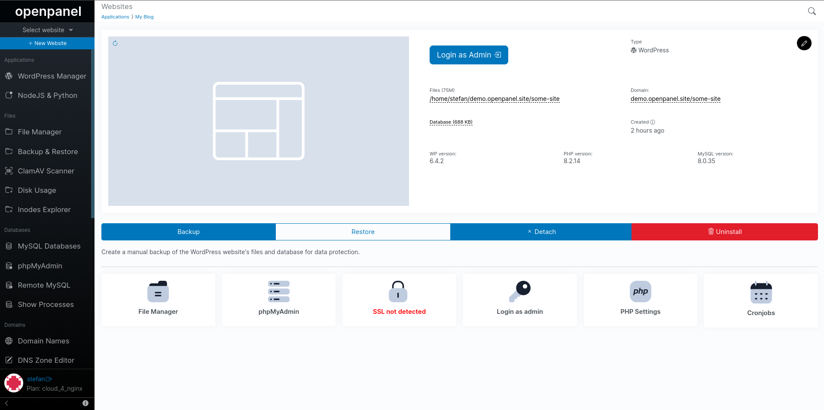The image size is (824, 410).
Task: Click the Applications breadcrumb link
Action: click(115, 17)
